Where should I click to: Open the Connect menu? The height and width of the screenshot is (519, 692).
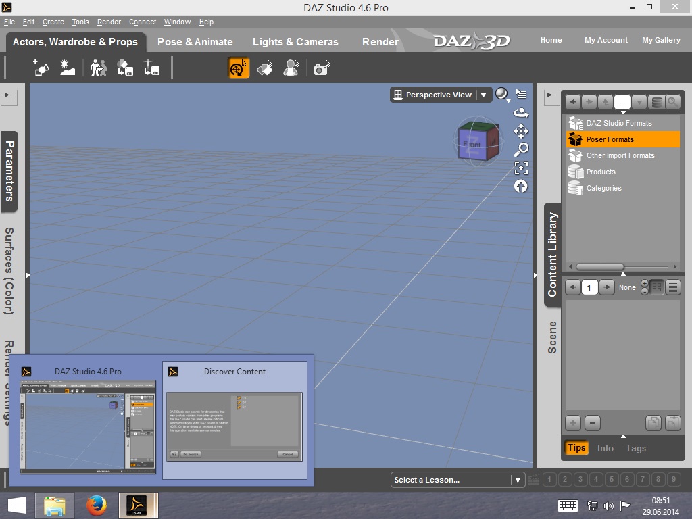coord(143,22)
